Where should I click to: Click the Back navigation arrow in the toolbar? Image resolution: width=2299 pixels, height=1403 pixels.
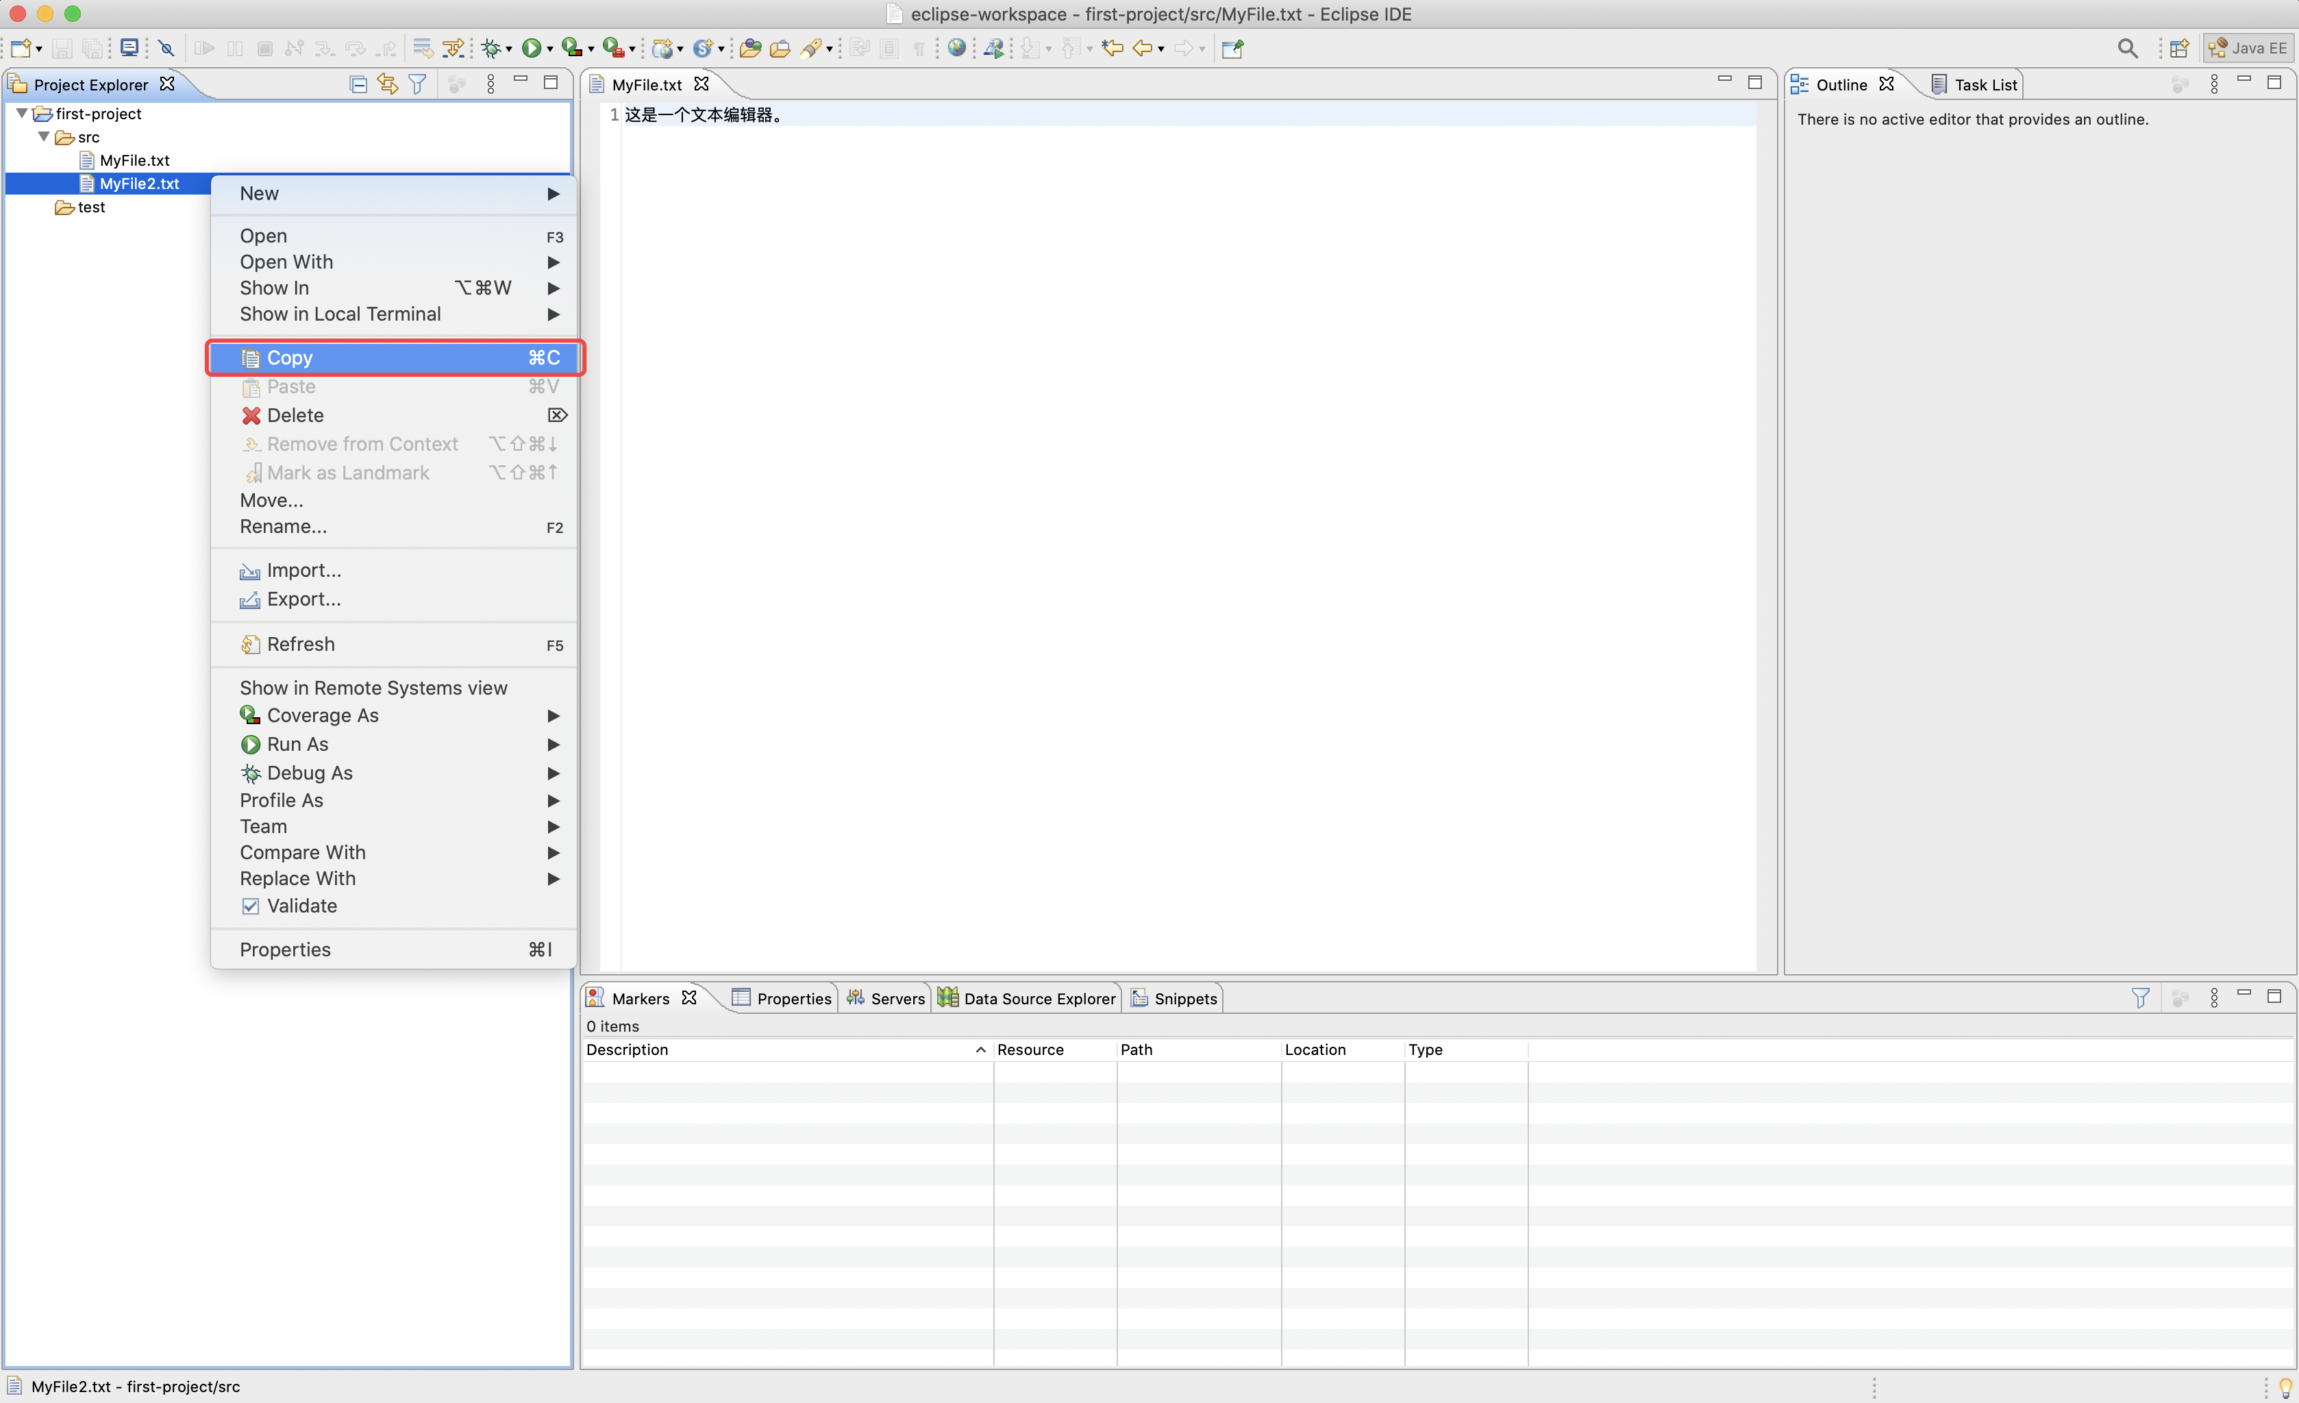pos(1142,49)
